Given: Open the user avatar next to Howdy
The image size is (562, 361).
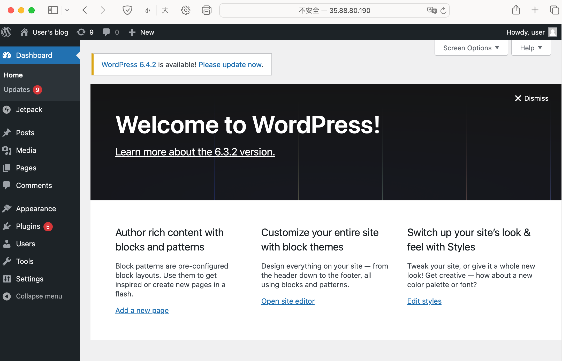Looking at the screenshot, I should 553,32.
